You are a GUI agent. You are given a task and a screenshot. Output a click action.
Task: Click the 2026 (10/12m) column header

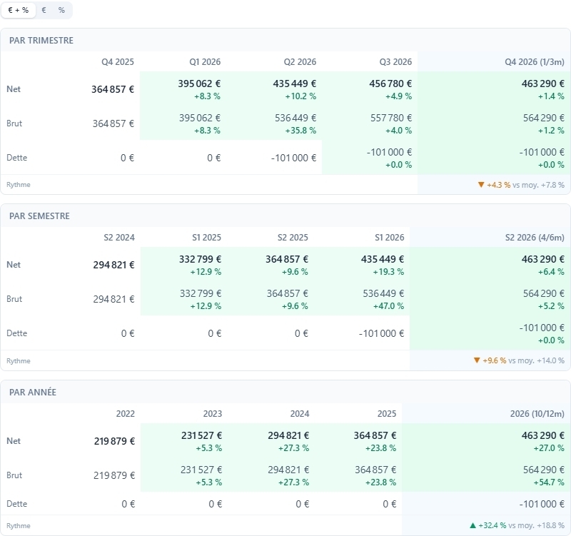pyautogui.click(x=537, y=414)
